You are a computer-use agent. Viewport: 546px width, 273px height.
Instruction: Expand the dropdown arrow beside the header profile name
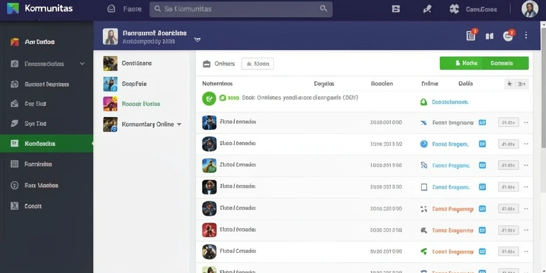coord(197,39)
